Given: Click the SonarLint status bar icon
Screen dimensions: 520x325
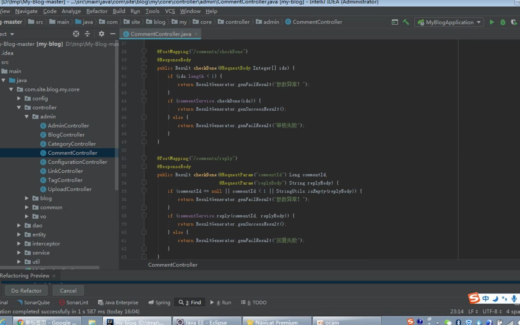Looking at the screenshot, I should (73, 302).
